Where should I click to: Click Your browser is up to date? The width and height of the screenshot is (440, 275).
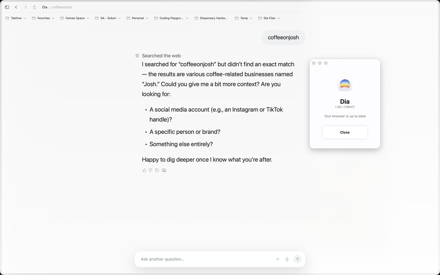click(x=345, y=116)
